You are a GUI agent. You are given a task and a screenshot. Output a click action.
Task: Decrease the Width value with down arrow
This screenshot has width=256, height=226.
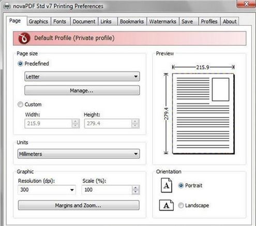click(x=76, y=126)
